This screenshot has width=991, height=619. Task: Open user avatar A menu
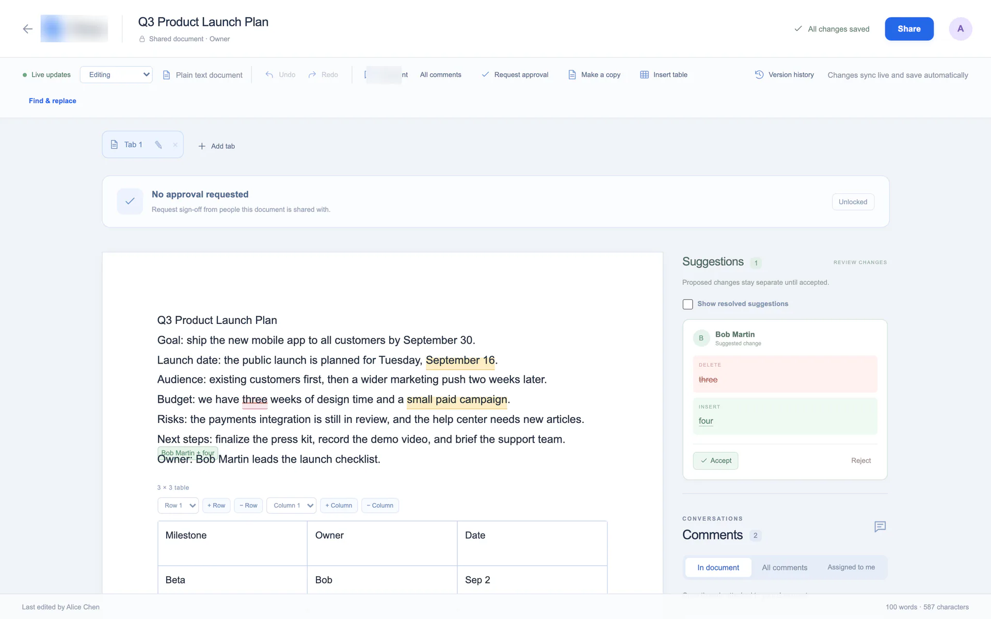[960, 29]
